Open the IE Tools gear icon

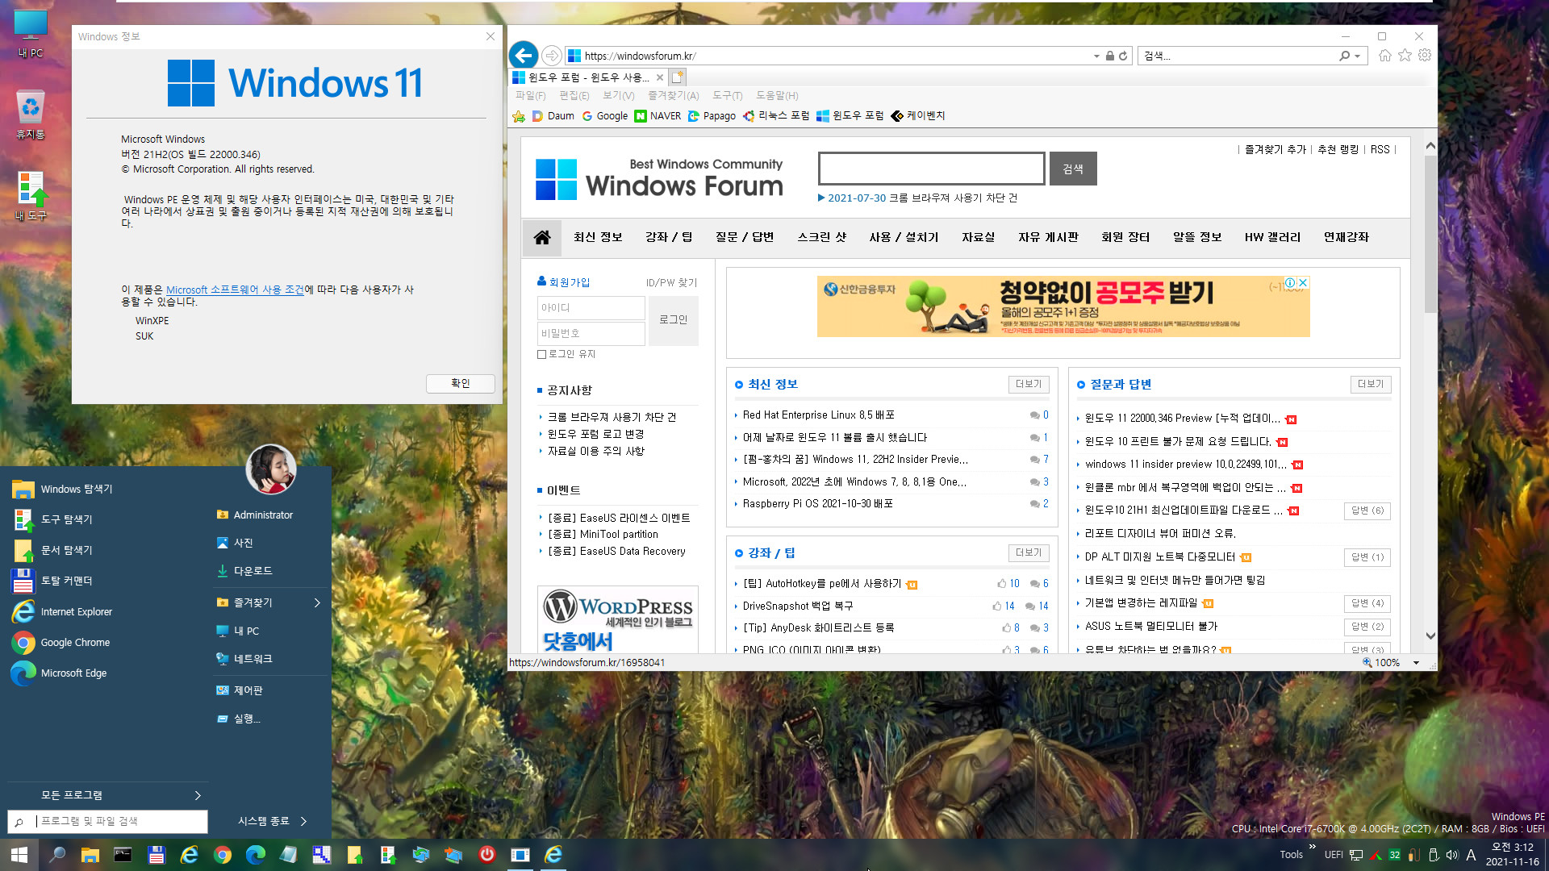(x=1425, y=55)
